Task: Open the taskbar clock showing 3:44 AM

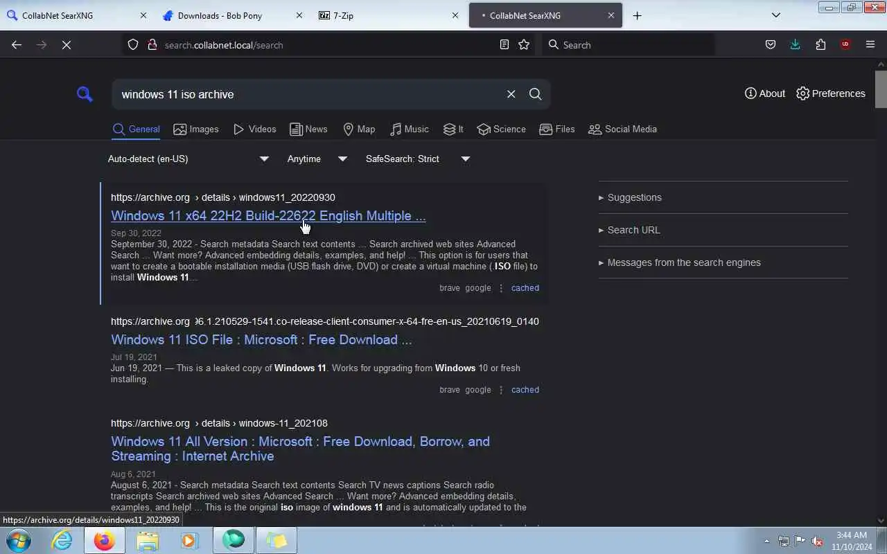Action: click(852, 541)
